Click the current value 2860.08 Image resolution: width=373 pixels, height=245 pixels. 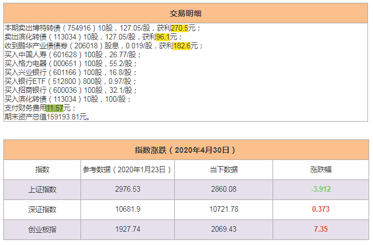[x=224, y=189]
